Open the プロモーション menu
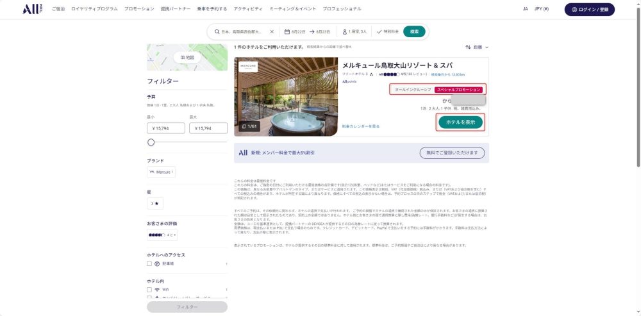 (139, 9)
